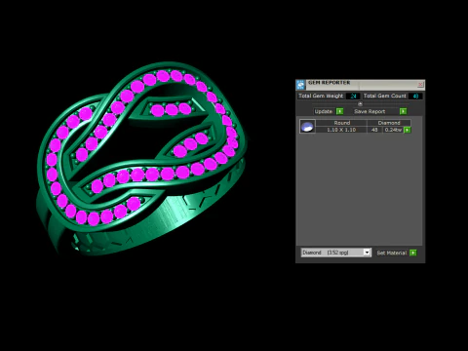Click the Gem Reporter panel logo icon
This screenshot has width=468, height=351.
click(300, 85)
